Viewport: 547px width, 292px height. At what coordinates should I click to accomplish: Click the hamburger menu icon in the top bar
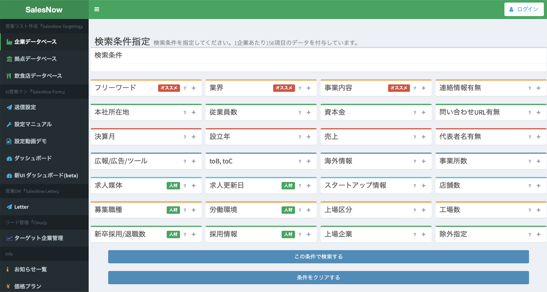[97, 9]
